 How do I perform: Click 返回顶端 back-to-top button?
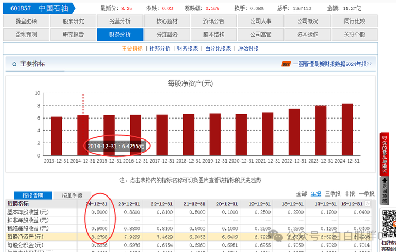click(x=384, y=191)
